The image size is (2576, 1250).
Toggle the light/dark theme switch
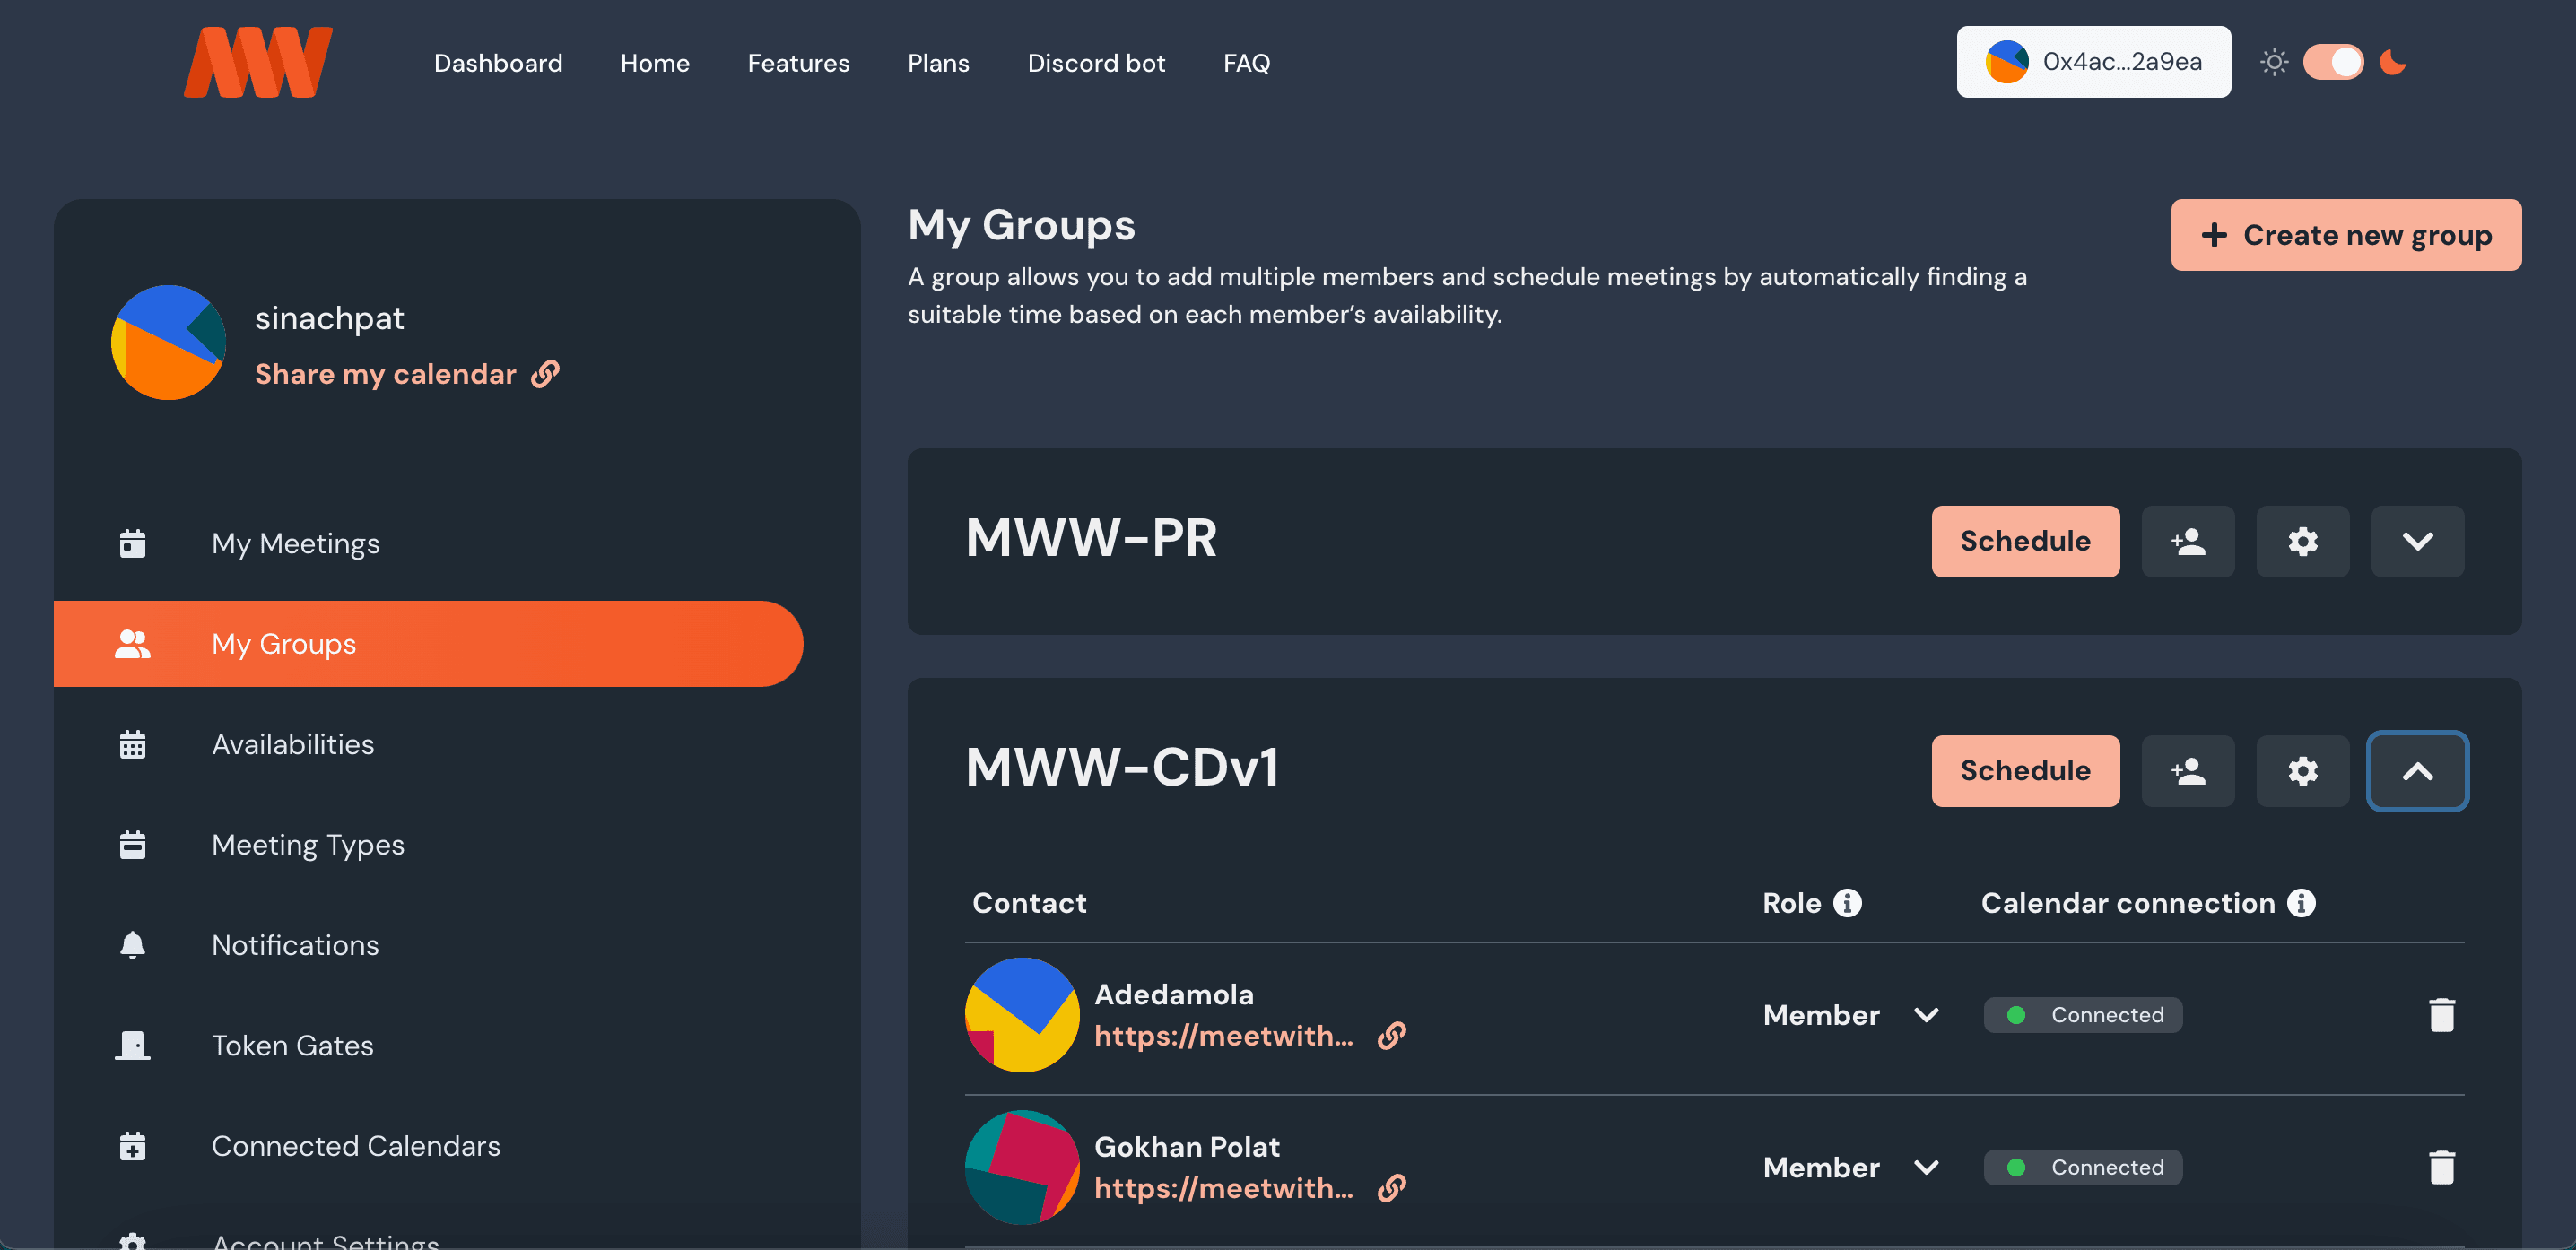2333,62
